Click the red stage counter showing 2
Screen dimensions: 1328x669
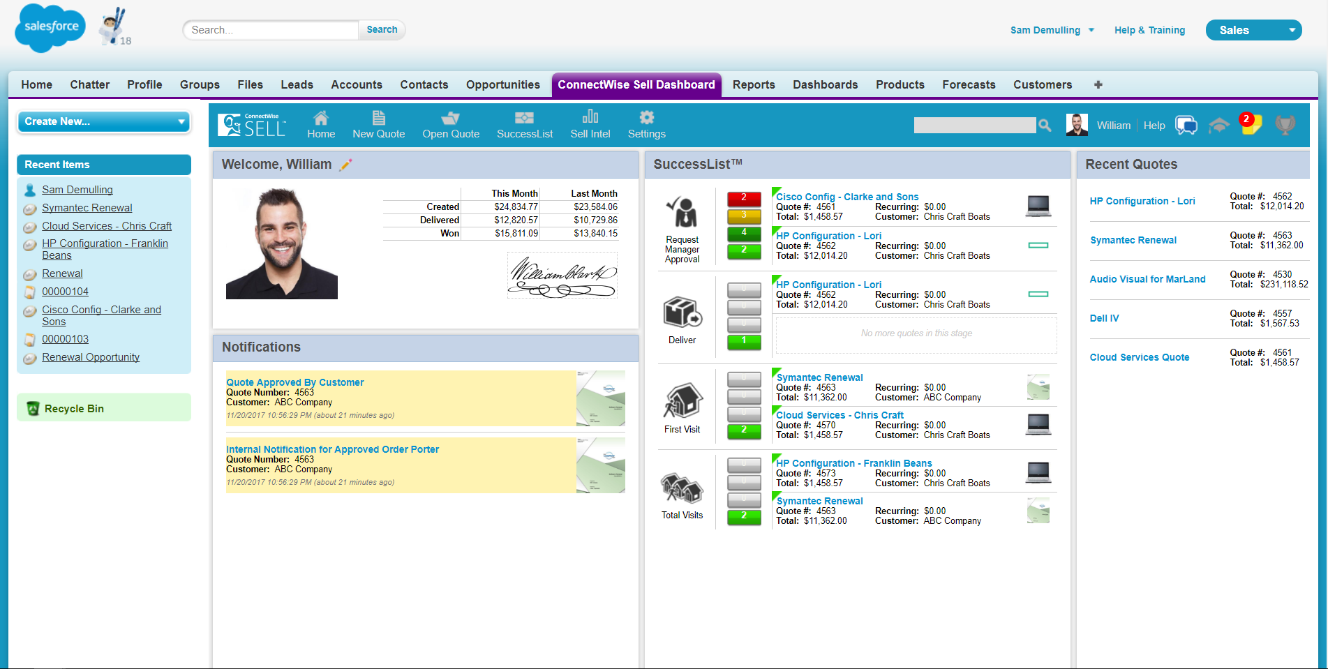pos(744,199)
